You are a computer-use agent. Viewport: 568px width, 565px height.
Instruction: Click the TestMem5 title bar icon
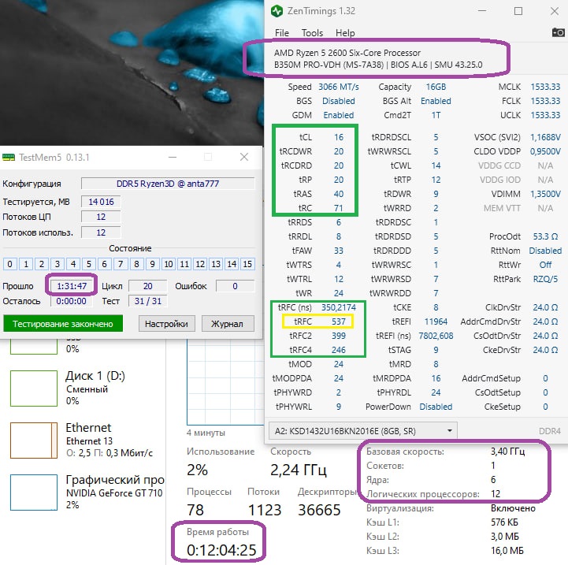[x=9, y=157]
